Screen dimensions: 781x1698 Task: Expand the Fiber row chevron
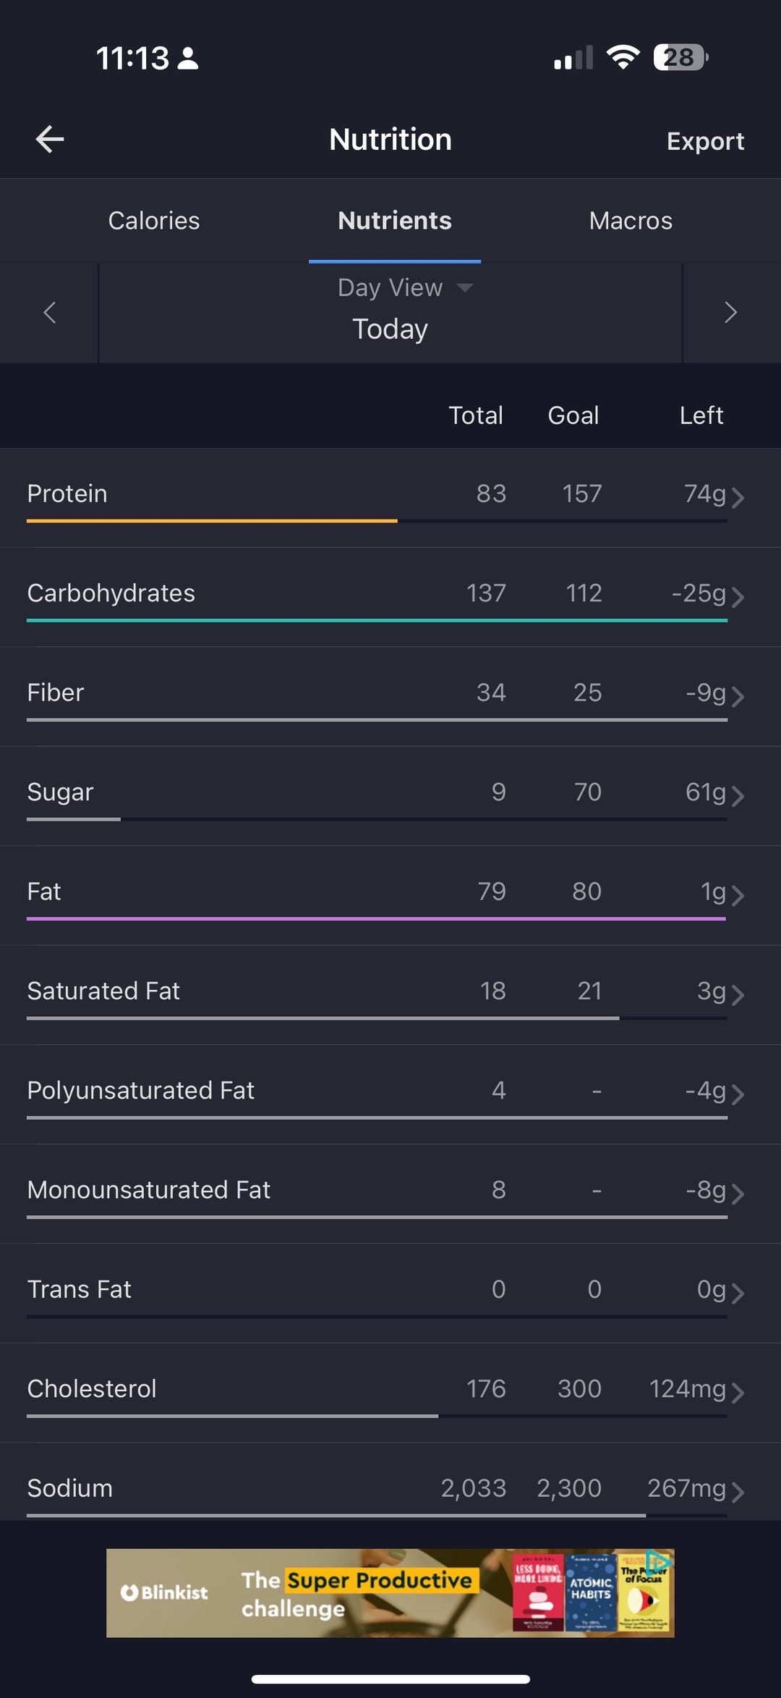737,696
